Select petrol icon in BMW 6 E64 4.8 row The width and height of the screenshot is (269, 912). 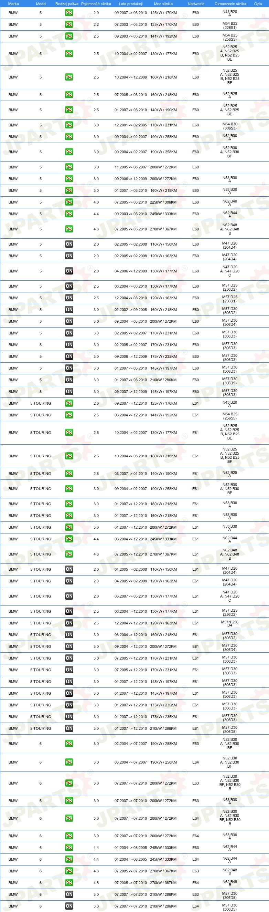coord(69,883)
